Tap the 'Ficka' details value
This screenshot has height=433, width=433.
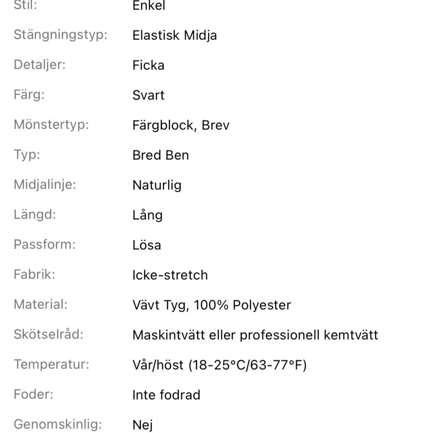pos(148,65)
